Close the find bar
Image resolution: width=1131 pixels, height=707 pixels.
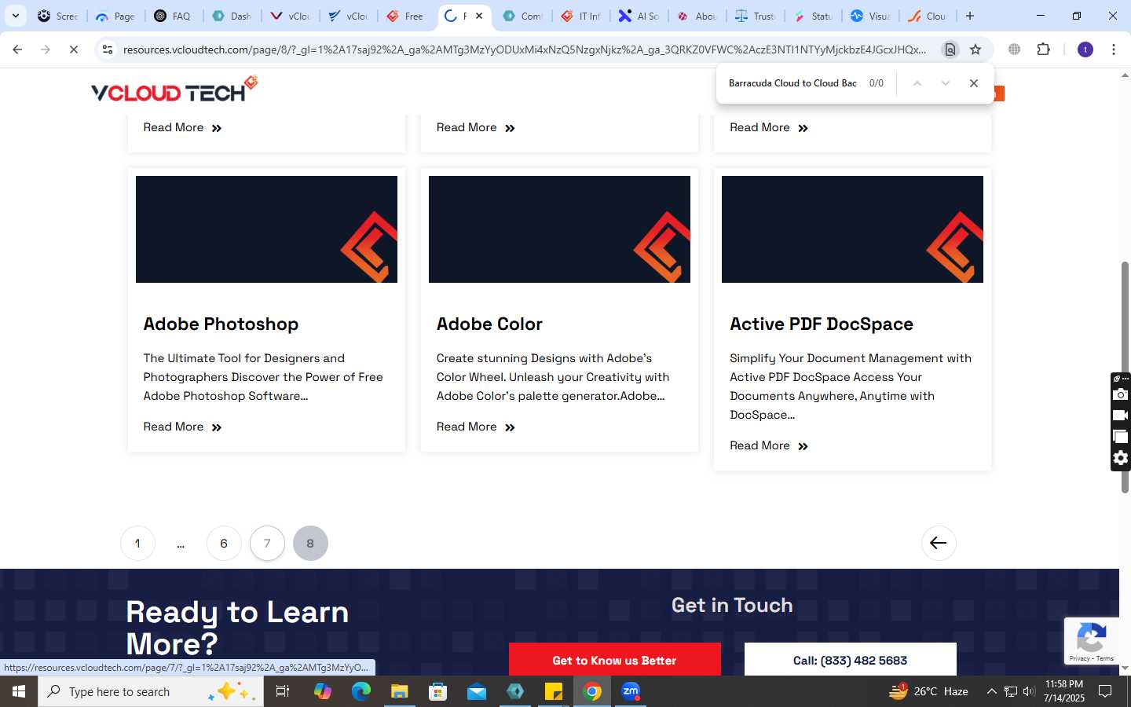coord(974,83)
